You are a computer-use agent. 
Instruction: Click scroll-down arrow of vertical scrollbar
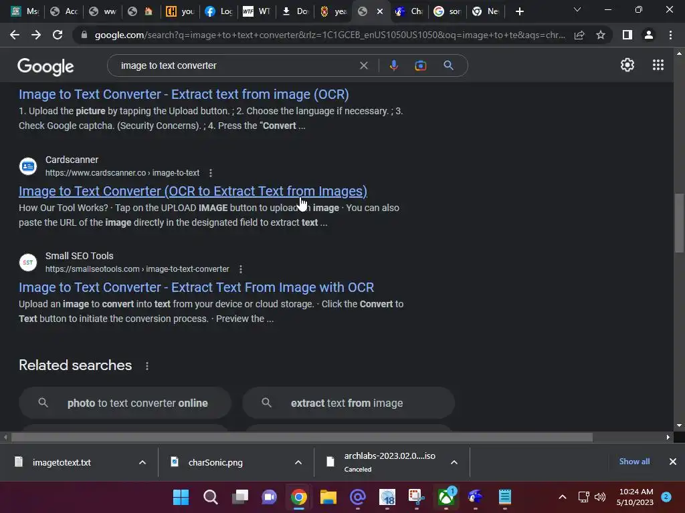679,425
